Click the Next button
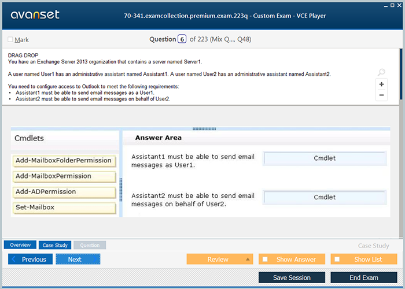405x289 pixels. tap(78, 260)
